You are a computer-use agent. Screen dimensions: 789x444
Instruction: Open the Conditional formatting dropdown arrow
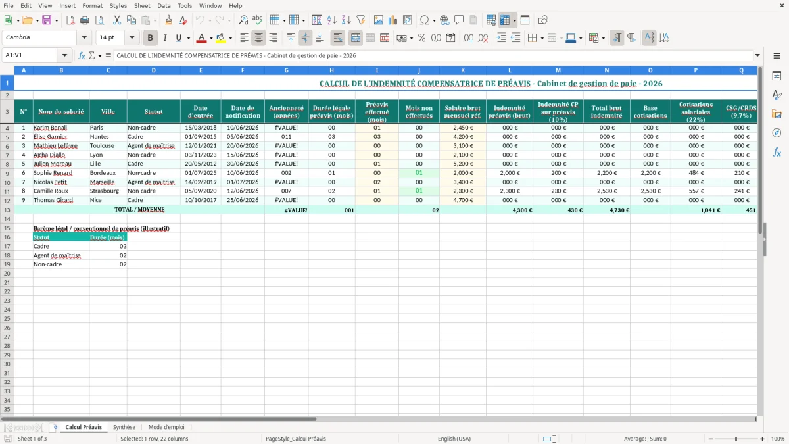[x=603, y=38]
